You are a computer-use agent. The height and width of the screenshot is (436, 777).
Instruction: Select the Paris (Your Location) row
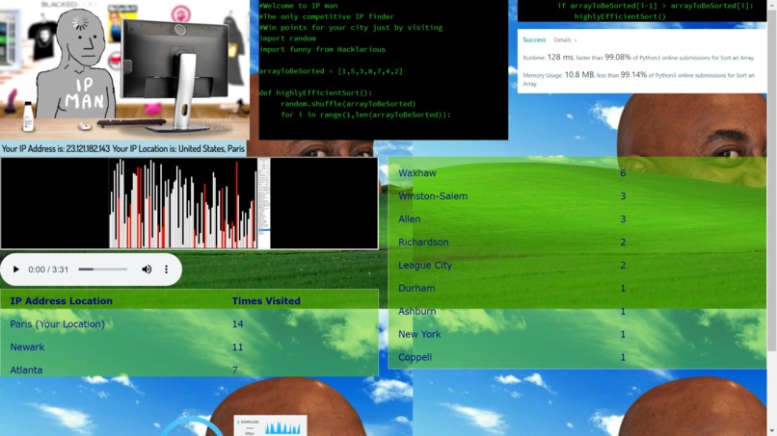(189, 324)
